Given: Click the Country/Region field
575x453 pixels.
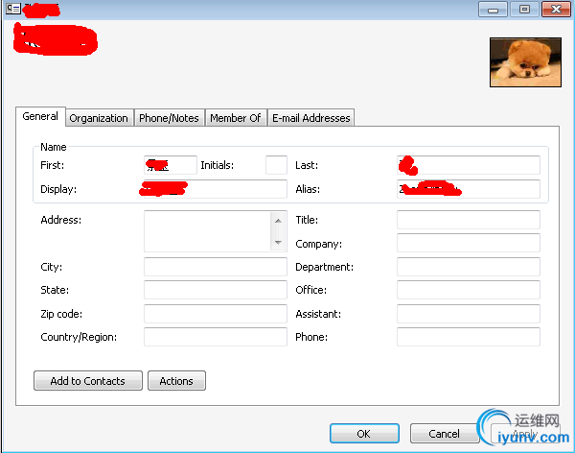Looking at the screenshot, I should click(216, 337).
